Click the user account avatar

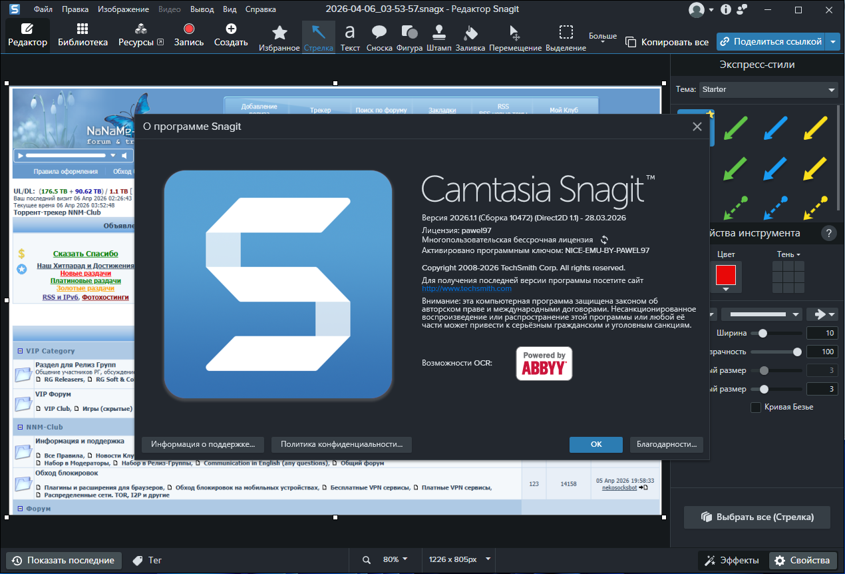point(697,9)
